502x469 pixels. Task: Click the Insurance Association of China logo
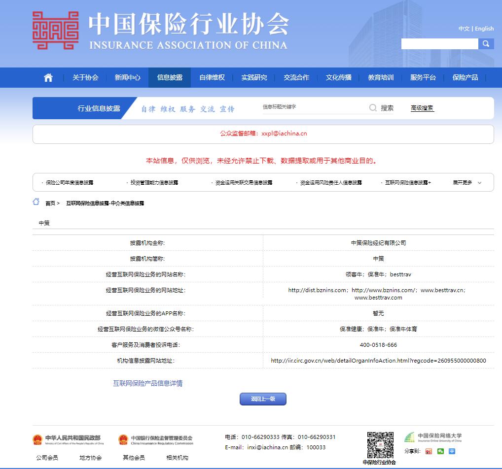click(55, 31)
